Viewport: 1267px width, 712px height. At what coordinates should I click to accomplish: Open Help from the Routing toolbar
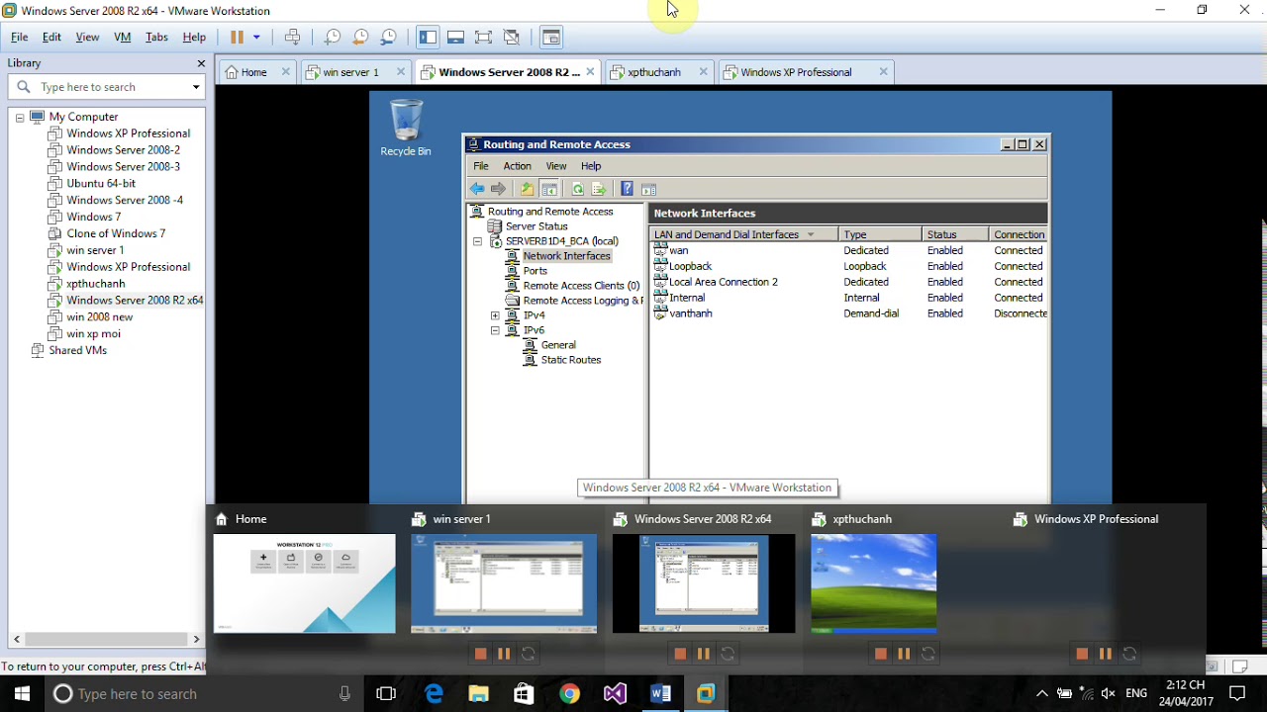pyautogui.click(x=627, y=189)
